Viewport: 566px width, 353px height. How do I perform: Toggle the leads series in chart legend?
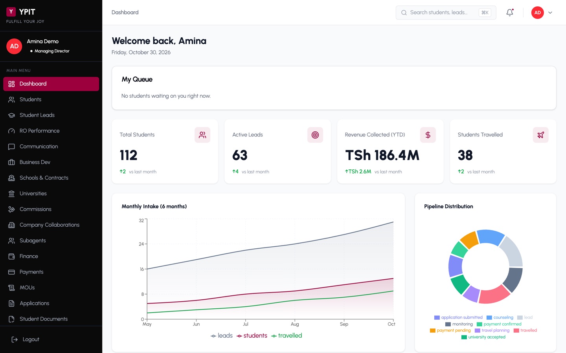coord(222,336)
